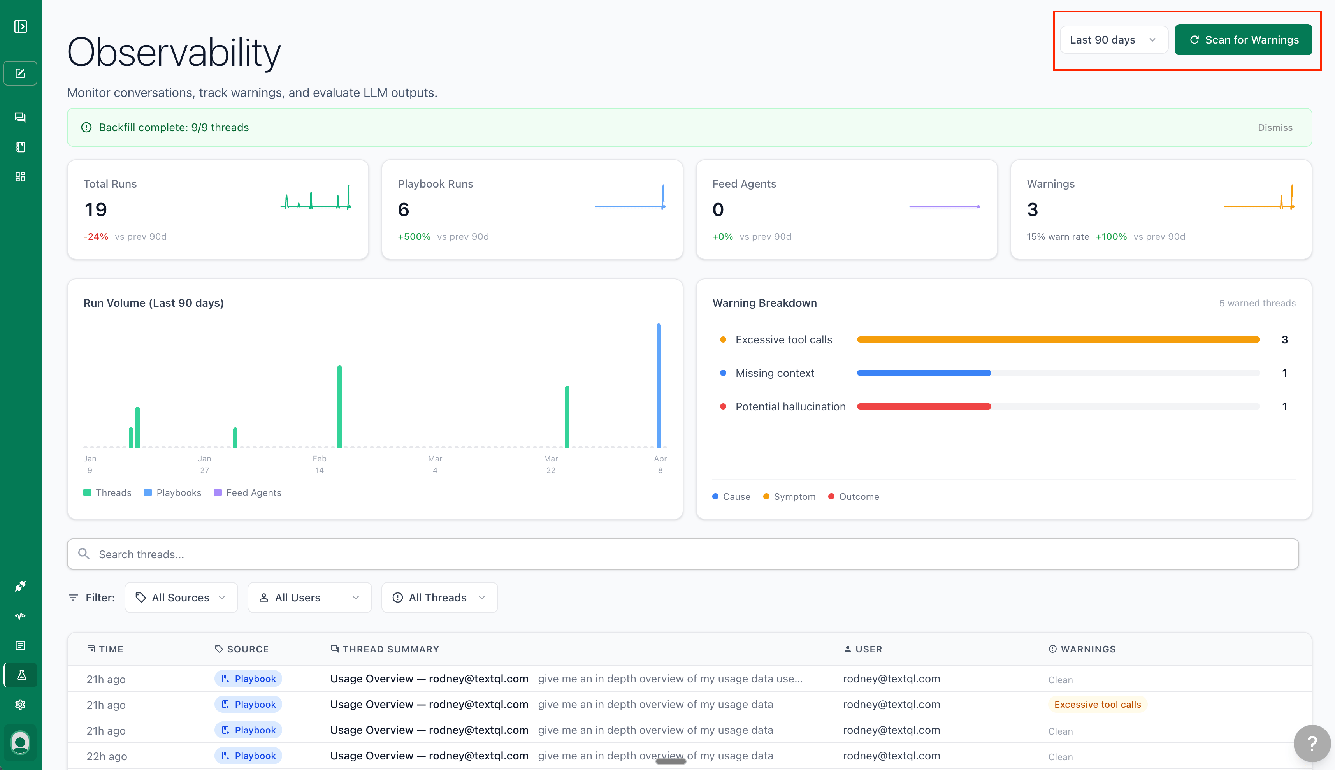The height and width of the screenshot is (770, 1335).
Task: Open settings via the sidebar gear icon
Action: coord(21,705)
